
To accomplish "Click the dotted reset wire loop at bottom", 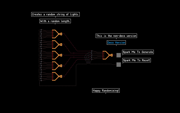I will pos(58,86).
